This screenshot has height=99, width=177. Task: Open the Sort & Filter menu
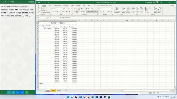tap(155, 10)
